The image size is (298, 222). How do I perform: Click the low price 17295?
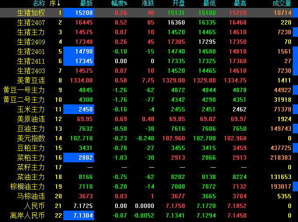pos(207,42)
